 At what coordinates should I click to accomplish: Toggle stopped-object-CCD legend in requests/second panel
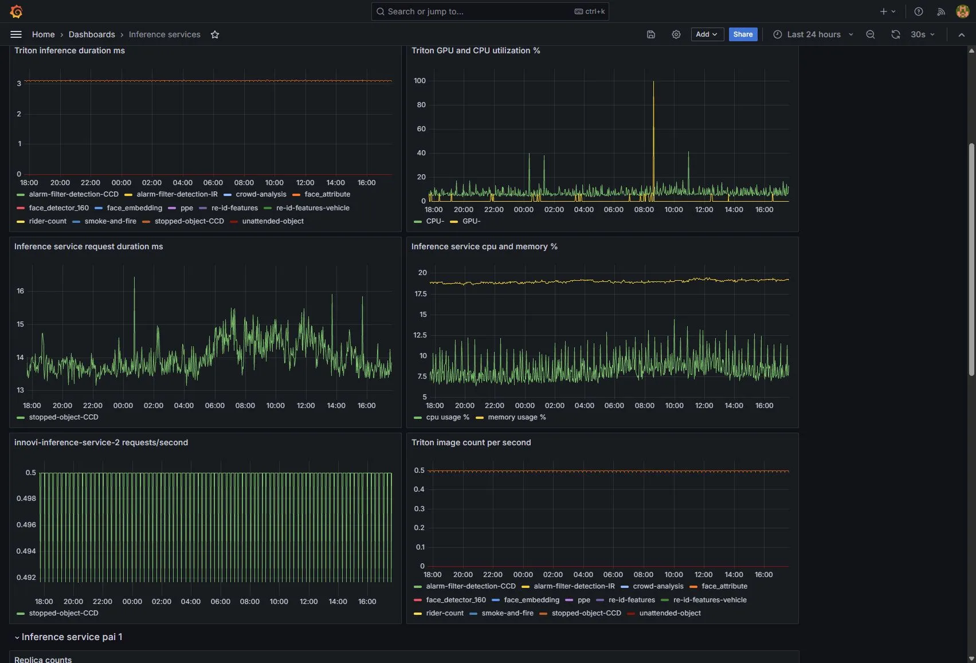[x=64, y=613]
